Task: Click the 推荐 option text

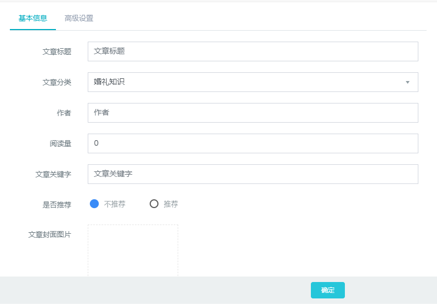Action: 171,204
